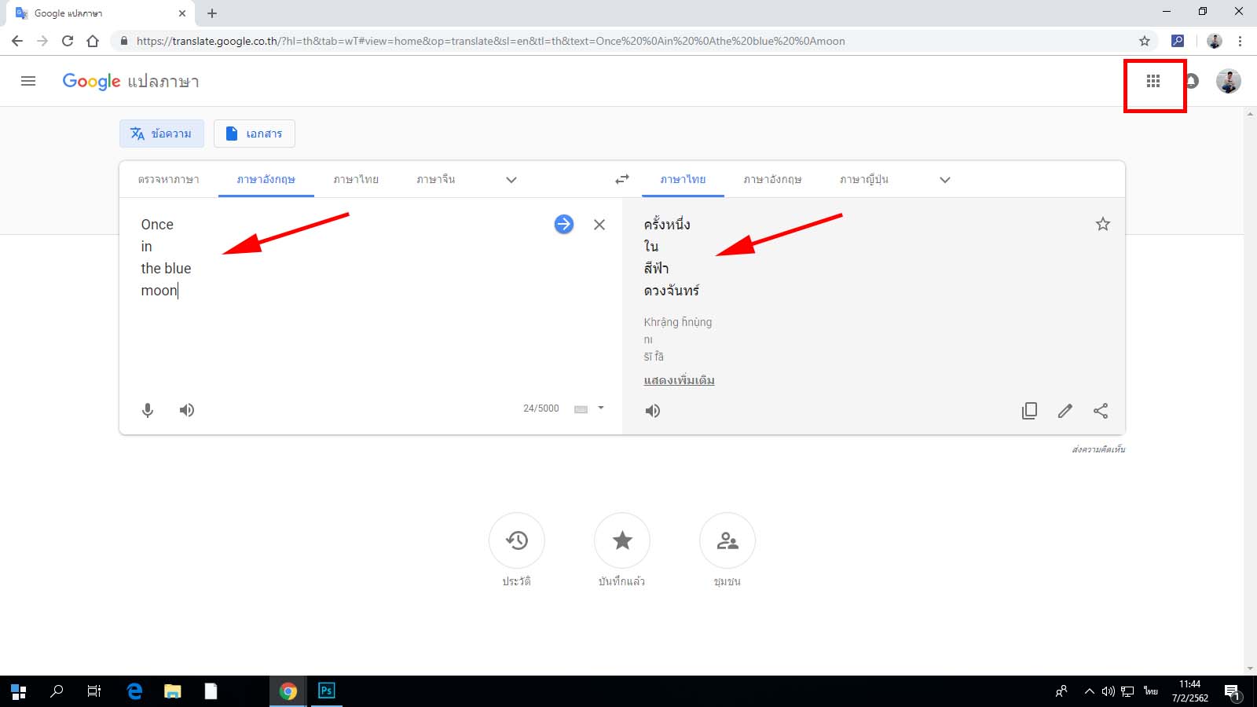1257x707 pixels.
Task: Open the Google account profile picture
Action: point(1229,81)
